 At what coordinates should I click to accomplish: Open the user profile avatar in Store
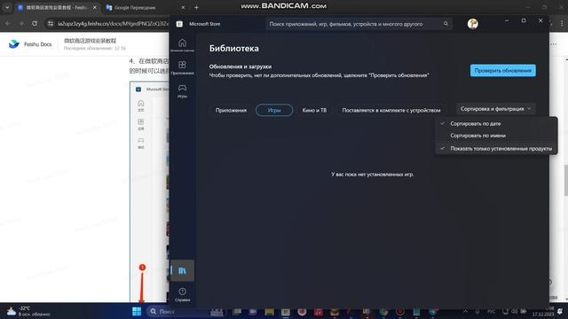click(472, 24)
